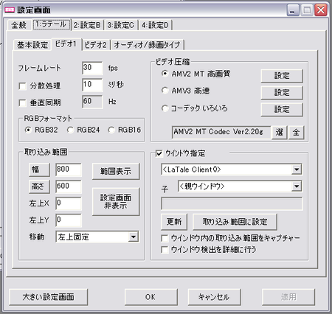Click the height field showing 600
The height and width of the screenshot is (314, 332).
pos(69,186)
